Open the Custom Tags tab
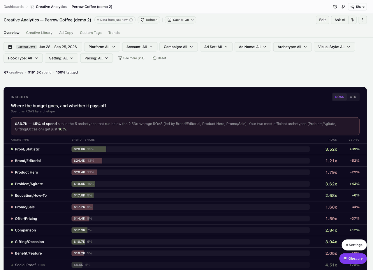 pos(91,33)
